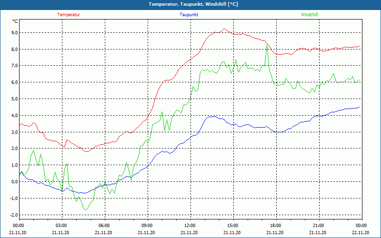The height and width of the screenshot is (238, 381).
Task: Click the 15:00 time axis label
Action: coord(233,226)
